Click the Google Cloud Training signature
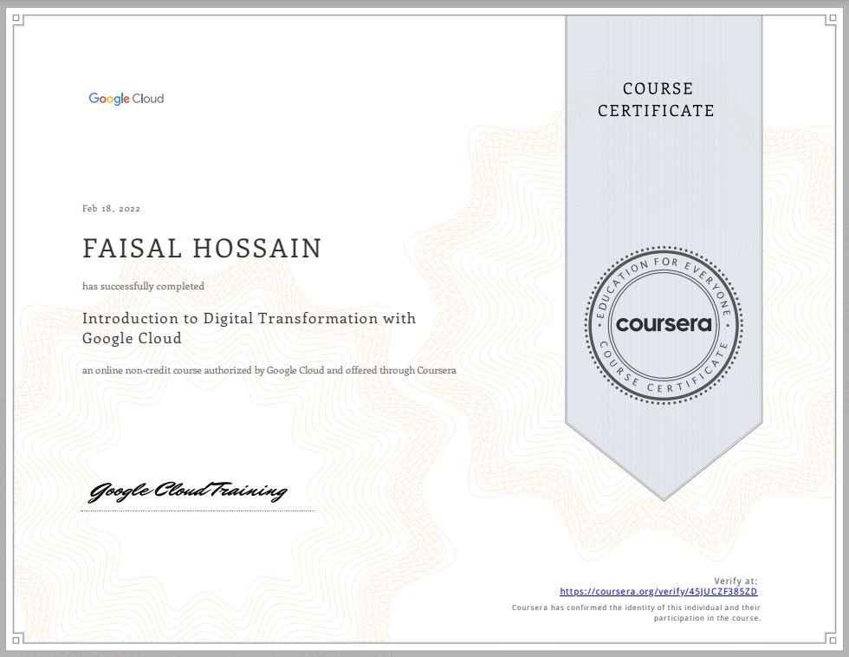Viewport: 849px width, 657px height. pos(188,491)
